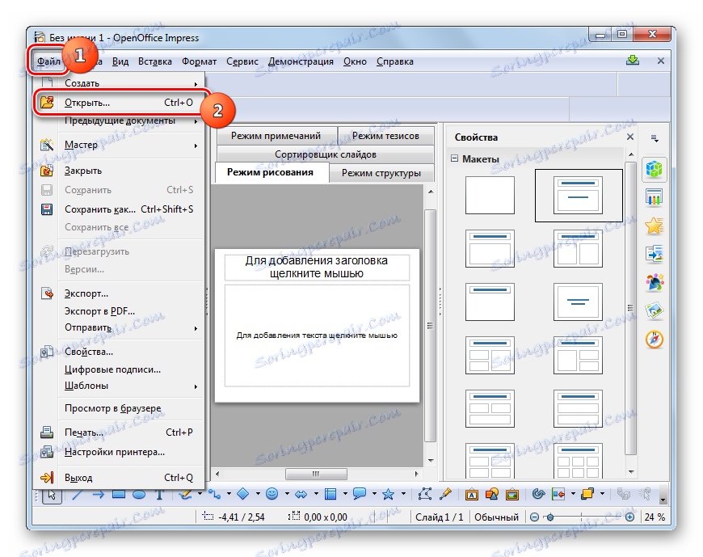Open the Демонстрация menu
Screen dimensions: 703x557
point(301,61)
